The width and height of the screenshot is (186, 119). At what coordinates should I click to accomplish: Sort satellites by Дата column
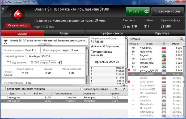point(13,94)
